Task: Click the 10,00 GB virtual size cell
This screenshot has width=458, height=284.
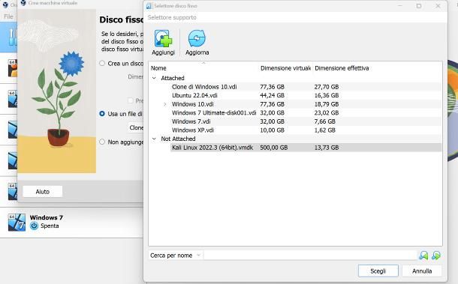Action: point(272,130)
